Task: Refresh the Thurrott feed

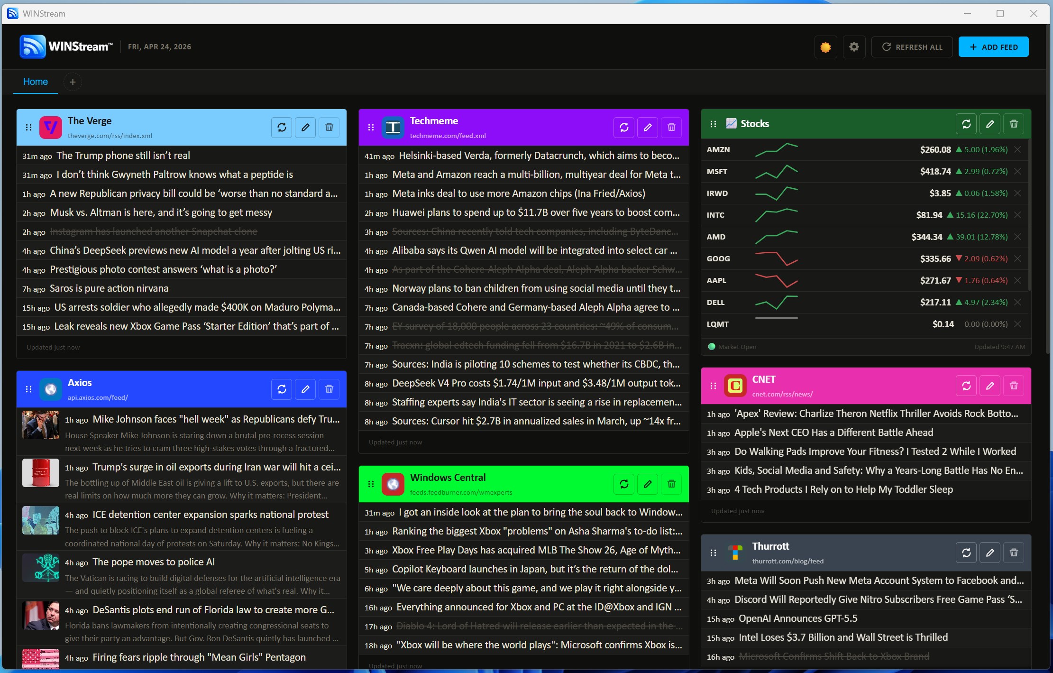Action: 966,553
